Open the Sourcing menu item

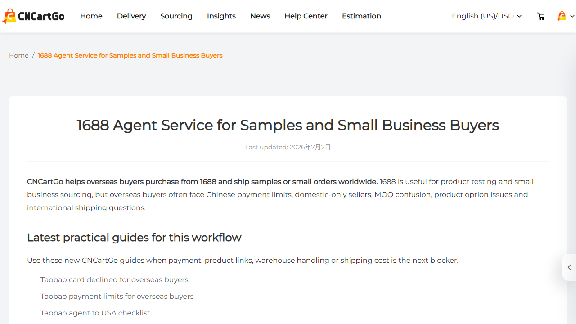176,16
